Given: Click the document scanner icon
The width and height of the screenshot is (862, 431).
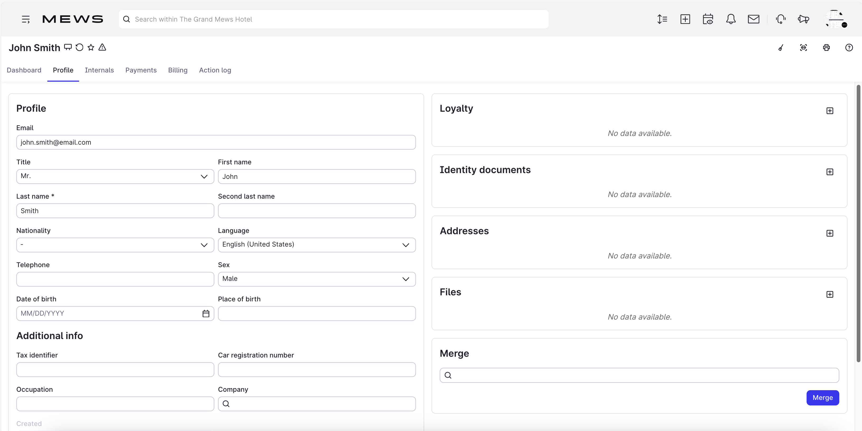Looking at the screenshot, I should pos(803,47).
